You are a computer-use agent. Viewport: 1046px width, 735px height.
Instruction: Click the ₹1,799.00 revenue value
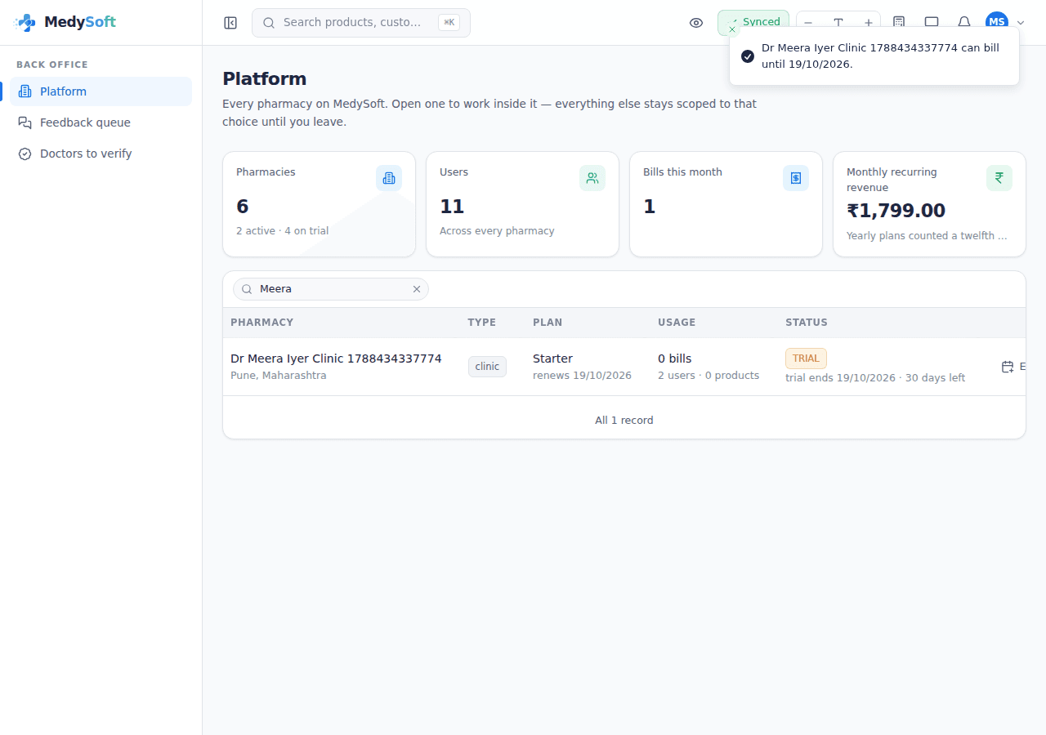coord(896,211)
